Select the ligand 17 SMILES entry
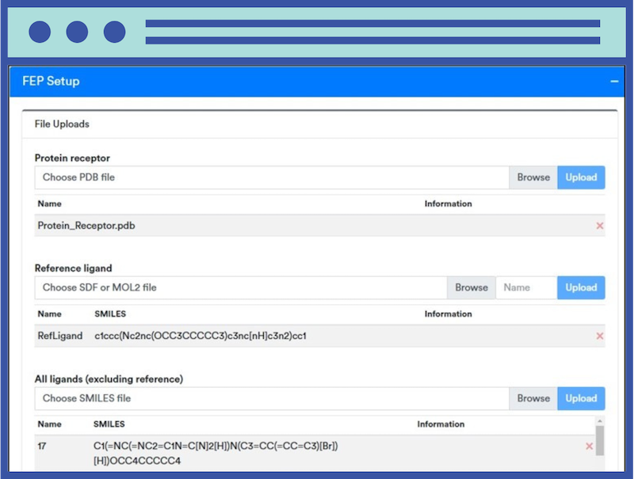This screenshot has width=634, height=479. tap(216, 453)
